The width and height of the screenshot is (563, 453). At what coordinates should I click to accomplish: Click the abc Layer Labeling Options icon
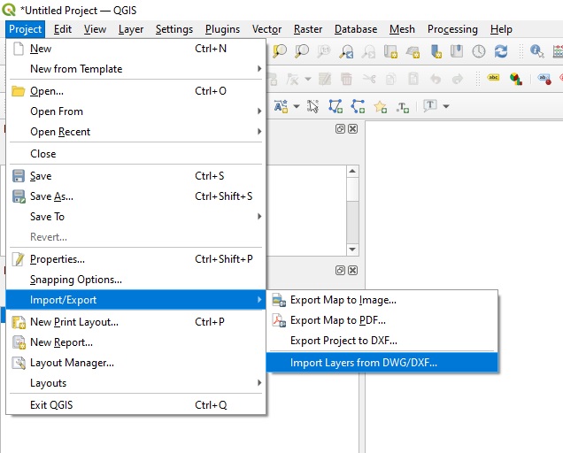494,79
